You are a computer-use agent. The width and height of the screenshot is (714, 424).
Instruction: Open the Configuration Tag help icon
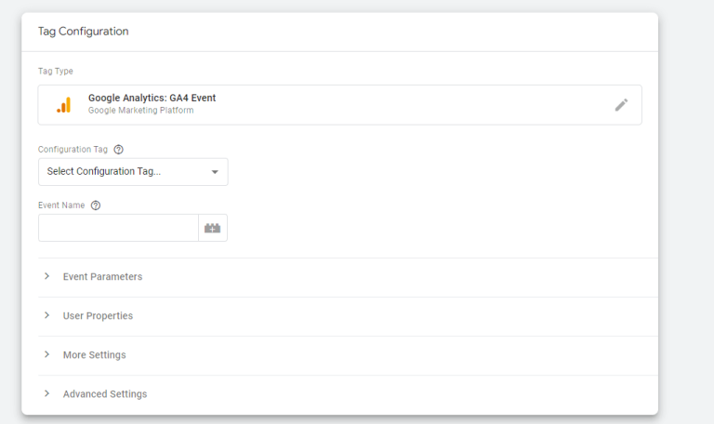point(118,150)
